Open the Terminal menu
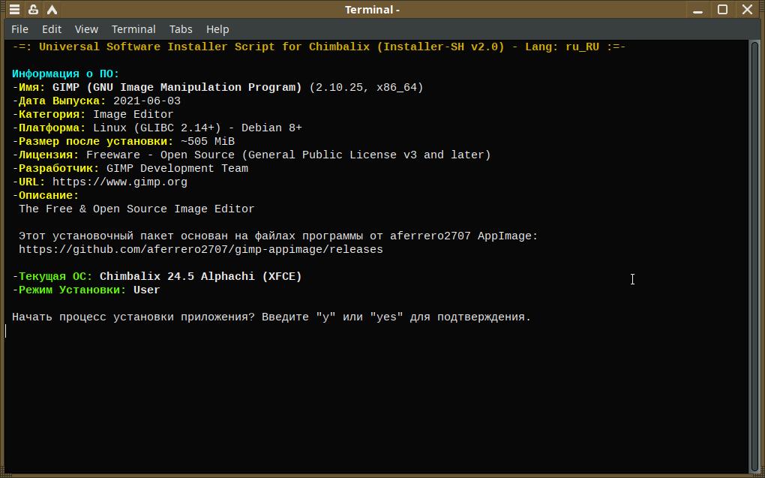765x478 pixels. coord(133,29)
